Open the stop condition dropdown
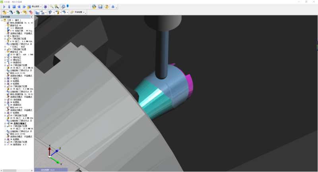 point(41,7)
